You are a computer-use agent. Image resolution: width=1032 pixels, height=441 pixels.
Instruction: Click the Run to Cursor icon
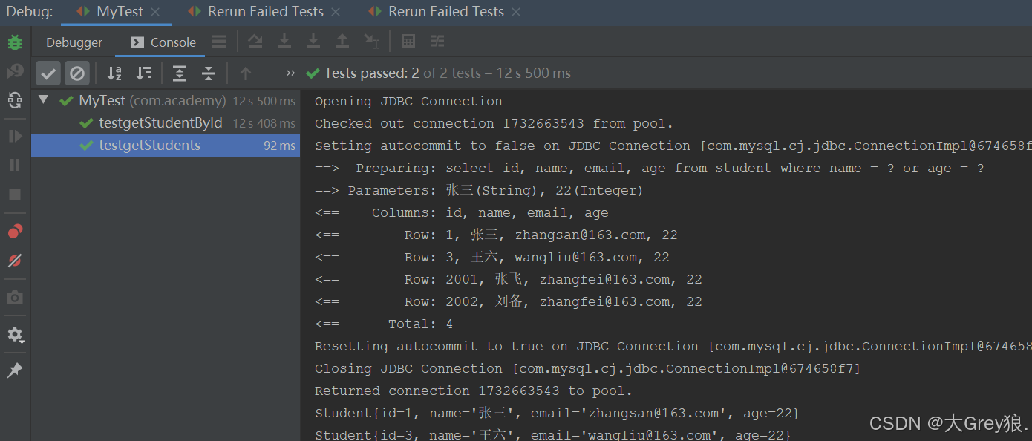pyautogui.click(x=371, y=42)
